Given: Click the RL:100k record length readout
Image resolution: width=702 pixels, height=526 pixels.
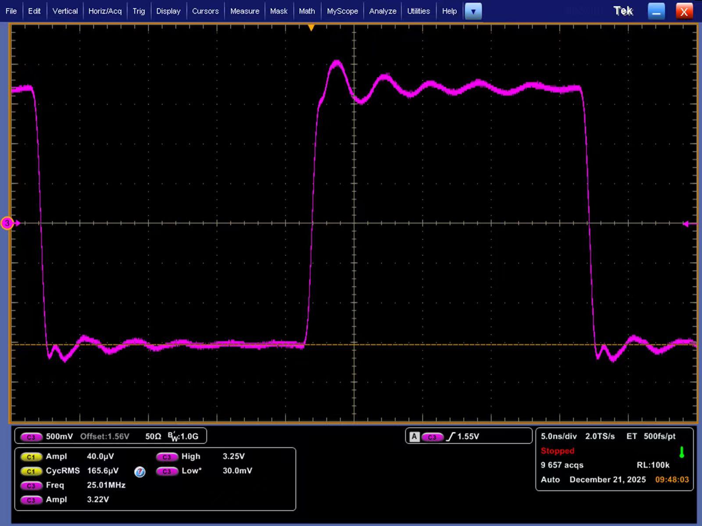Looking at the screenshot, I should point(653,465).
